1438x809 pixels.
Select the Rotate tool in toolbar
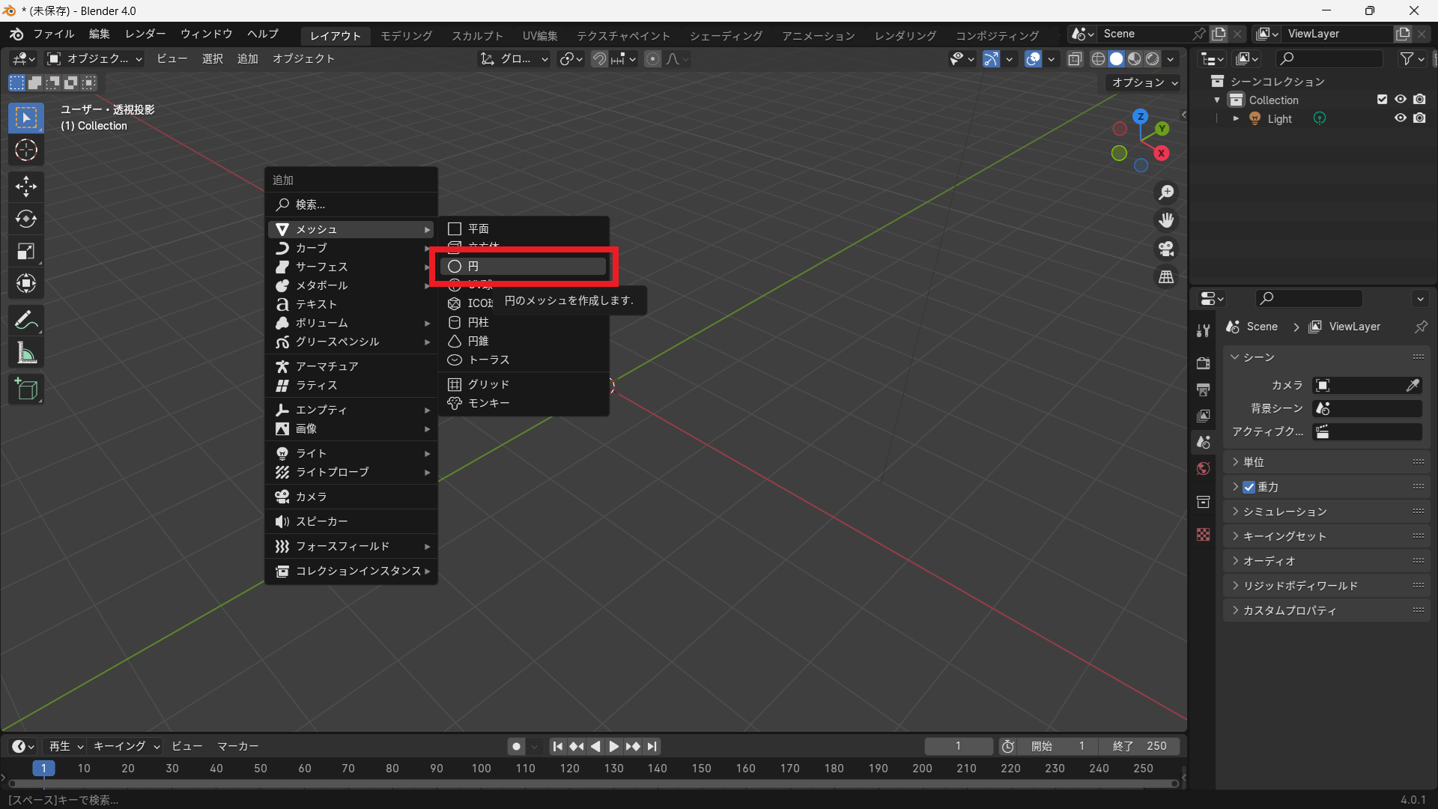(26, 219)
